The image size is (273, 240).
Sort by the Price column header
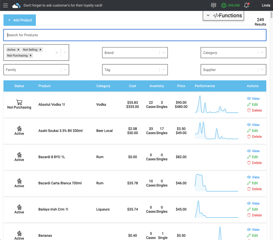(x=181, y=86)
